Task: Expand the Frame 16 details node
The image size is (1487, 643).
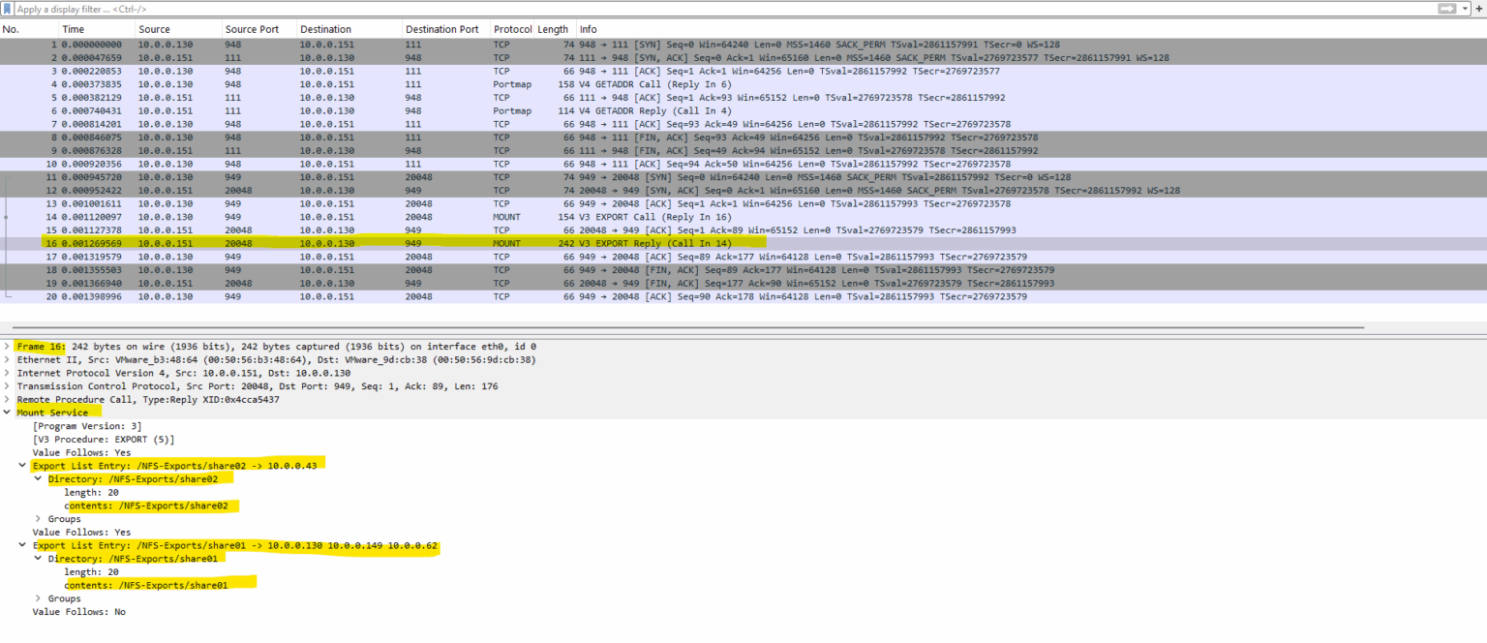Action: (x=8, y=346)
